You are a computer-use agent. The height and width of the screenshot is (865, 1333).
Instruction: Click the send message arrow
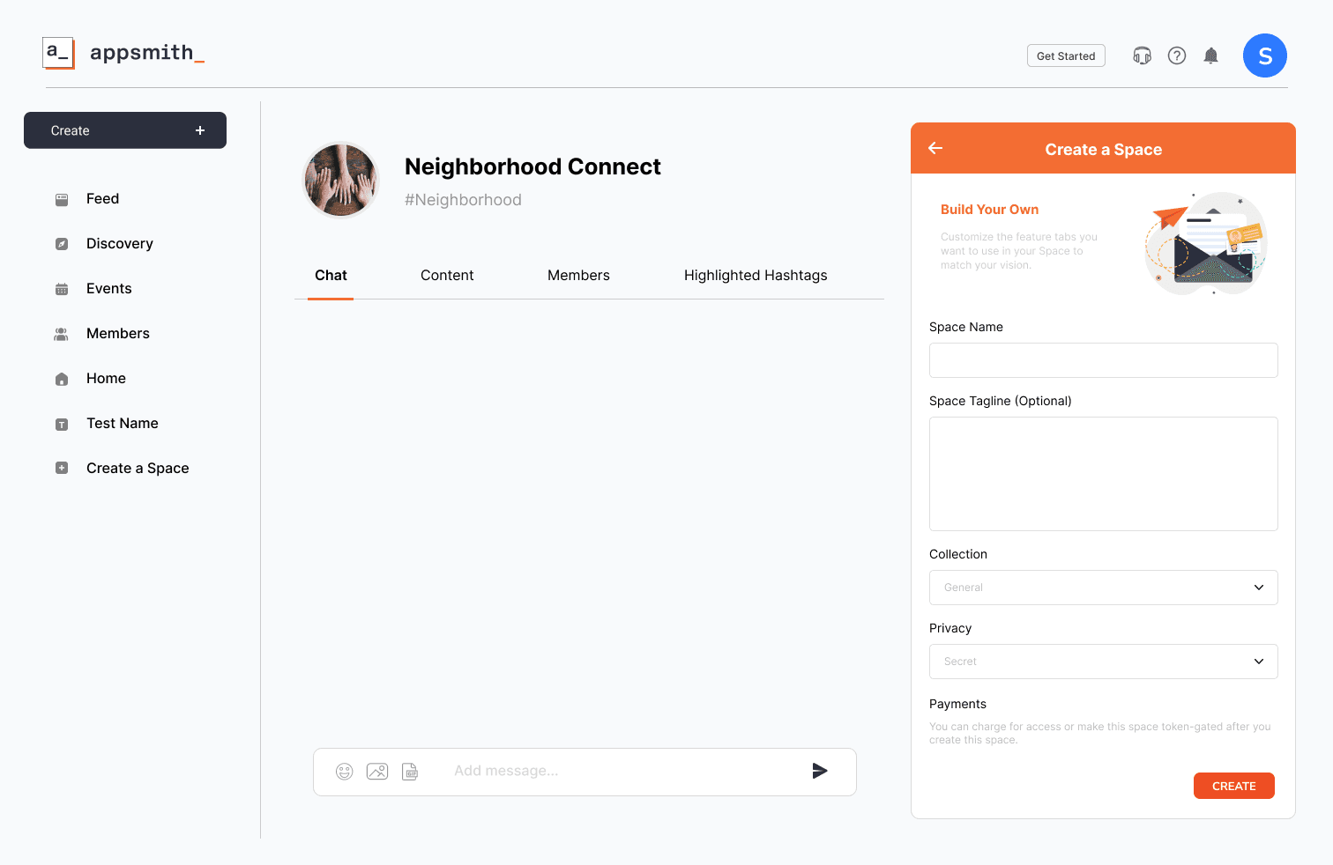coord(819,771)
